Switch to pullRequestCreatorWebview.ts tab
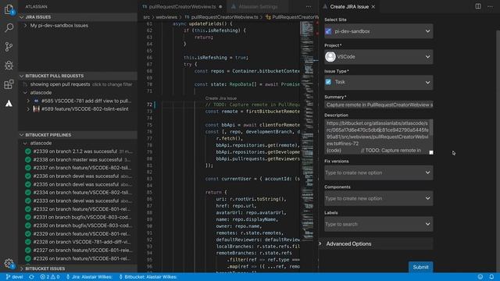The height and width of the screenshot is (281, 500). [182, 7]
